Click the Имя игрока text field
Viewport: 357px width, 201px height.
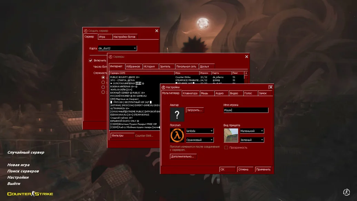pyautogui.click(x=246, y=110)
